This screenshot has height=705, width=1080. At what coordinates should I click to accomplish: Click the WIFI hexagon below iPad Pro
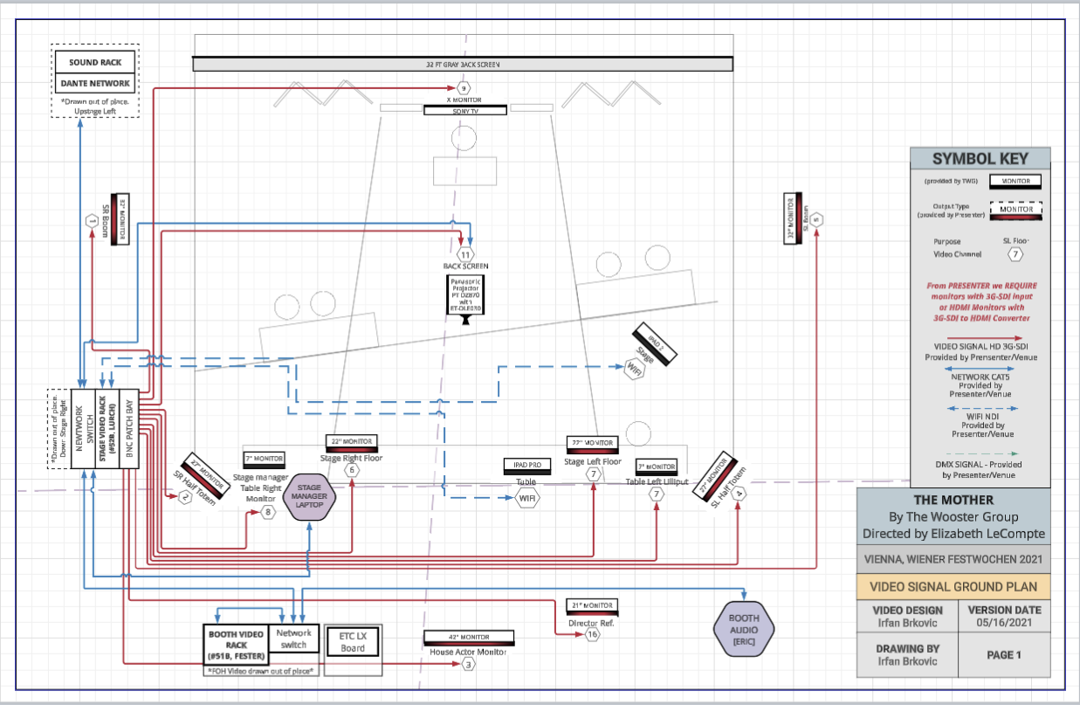point(527,498)
